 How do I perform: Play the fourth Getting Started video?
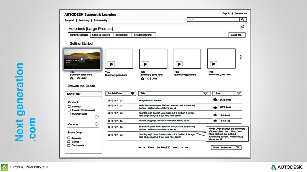click(179, 64)
